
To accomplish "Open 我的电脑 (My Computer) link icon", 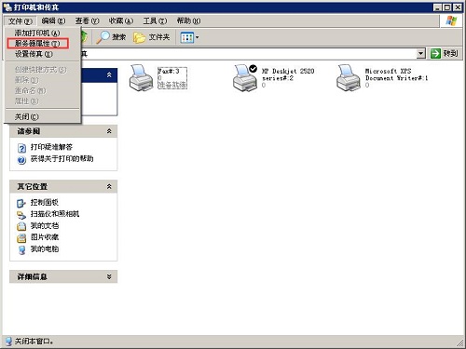I will click(21, 249).
